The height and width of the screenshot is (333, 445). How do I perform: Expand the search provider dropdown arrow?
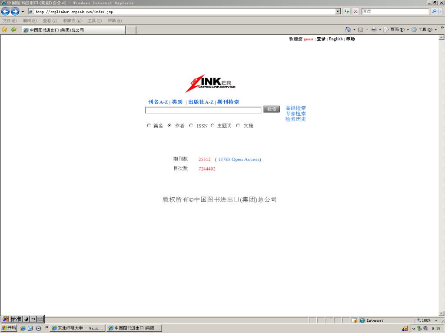tap(441, 11)
